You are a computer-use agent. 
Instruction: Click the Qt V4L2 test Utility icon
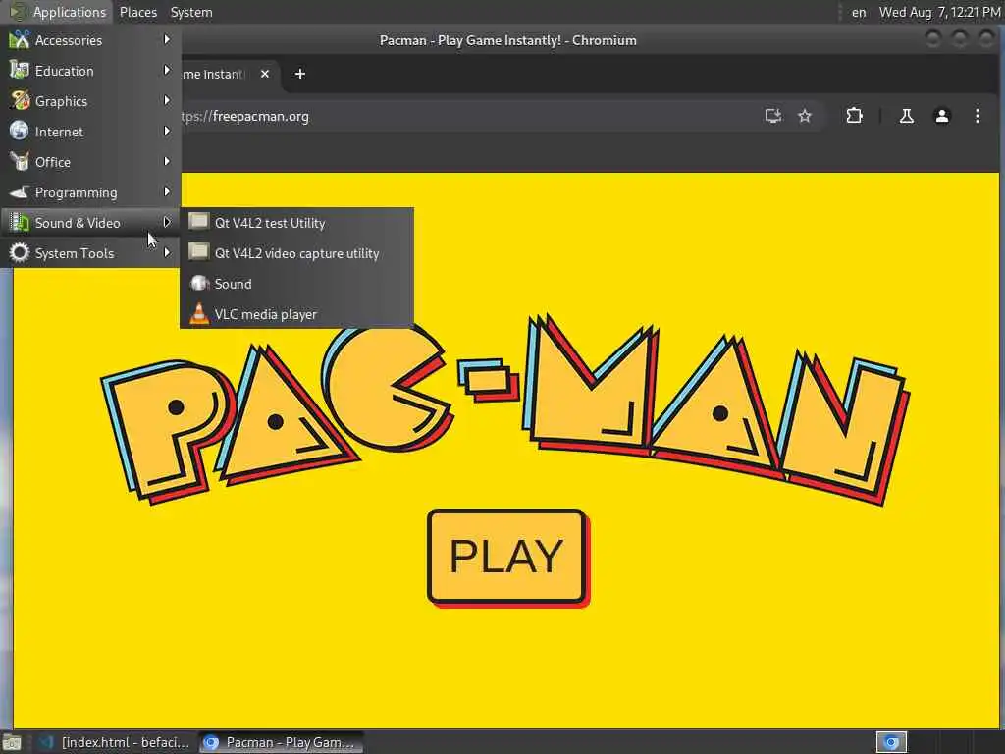198,222
